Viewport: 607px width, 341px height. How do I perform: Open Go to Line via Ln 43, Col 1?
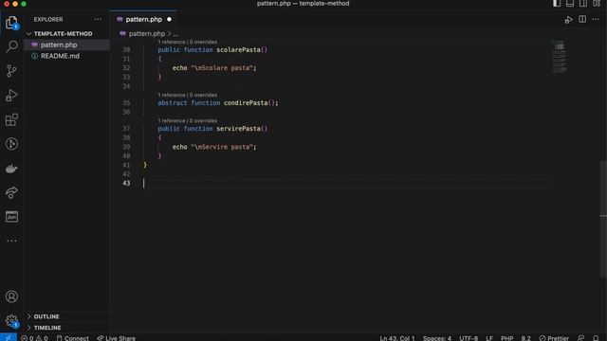pyautogui.click(x=396, y=338)
